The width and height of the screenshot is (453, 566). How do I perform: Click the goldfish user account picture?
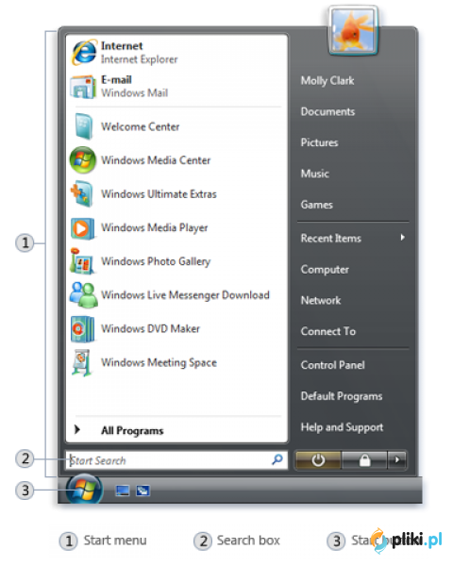(353, 30)
